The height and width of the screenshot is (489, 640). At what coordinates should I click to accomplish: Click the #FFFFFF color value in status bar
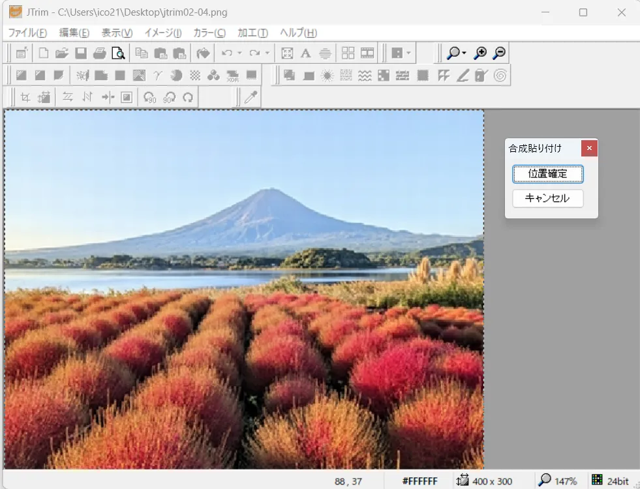pos(419,481)
